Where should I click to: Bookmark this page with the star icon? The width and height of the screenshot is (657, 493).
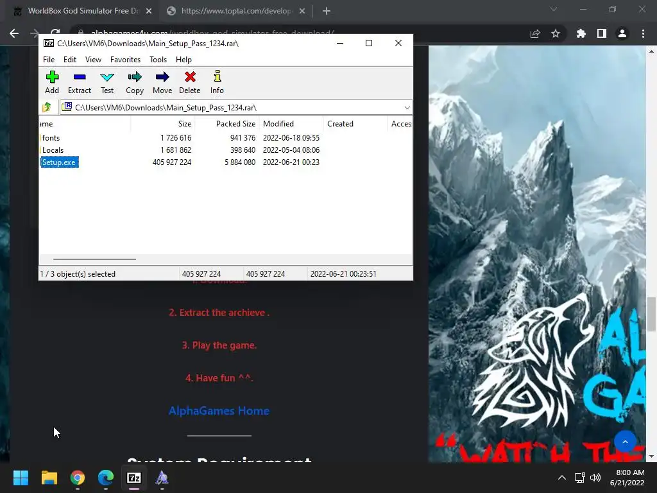556,33
